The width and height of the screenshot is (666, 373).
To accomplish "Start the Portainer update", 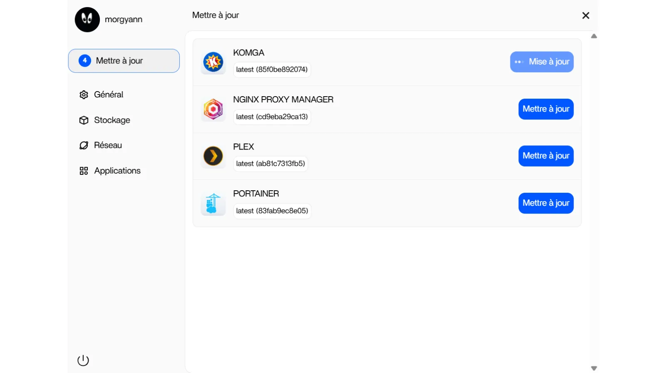I will pyautogui.click(x=546, y=203).
